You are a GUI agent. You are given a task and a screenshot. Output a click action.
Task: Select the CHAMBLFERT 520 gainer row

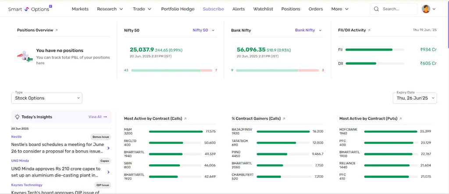278,177
